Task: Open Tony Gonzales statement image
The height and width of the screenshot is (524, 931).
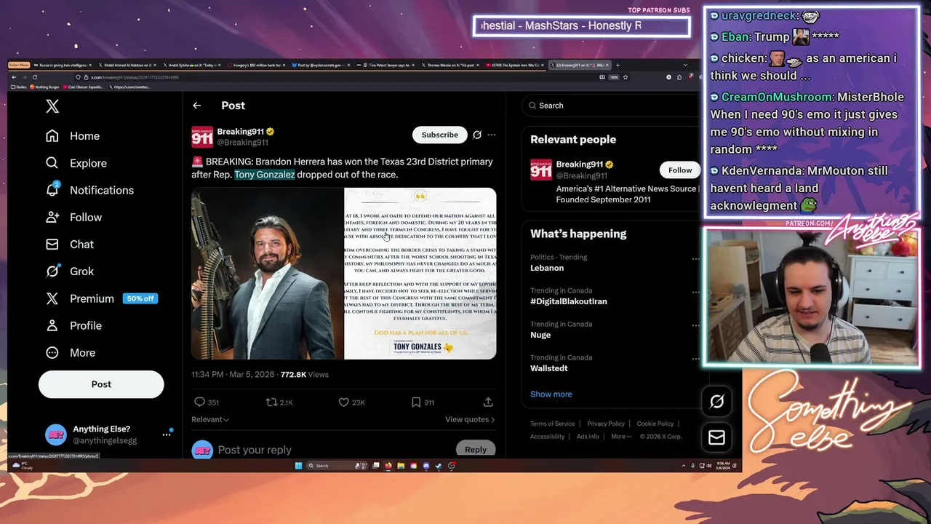Action: [420, 274]
